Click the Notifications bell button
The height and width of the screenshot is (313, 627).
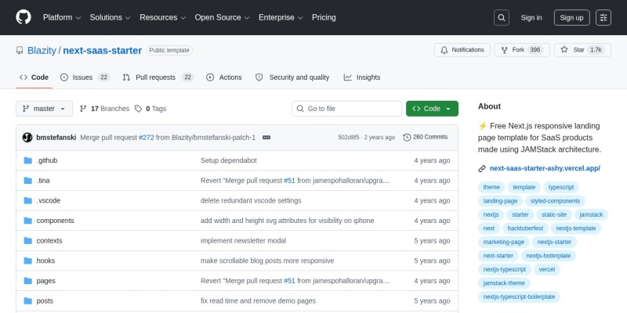click(462, 50)
